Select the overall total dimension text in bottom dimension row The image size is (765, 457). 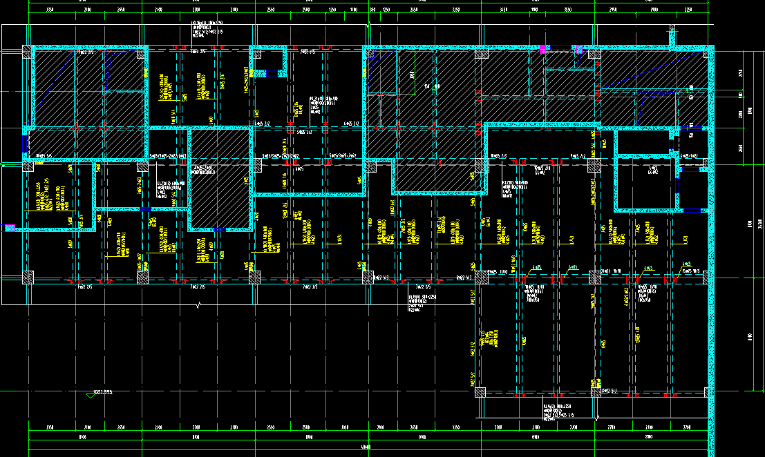point(366,446)
